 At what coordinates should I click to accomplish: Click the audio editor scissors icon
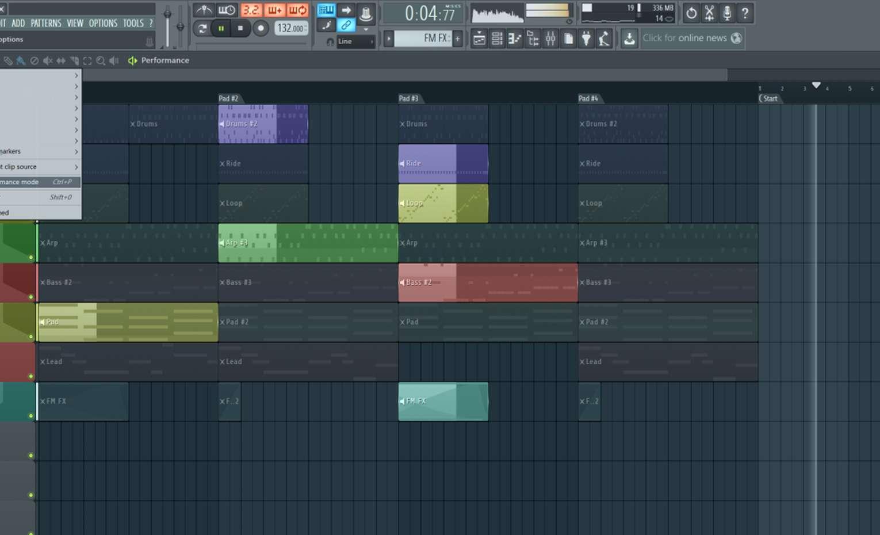pos(709,13)
